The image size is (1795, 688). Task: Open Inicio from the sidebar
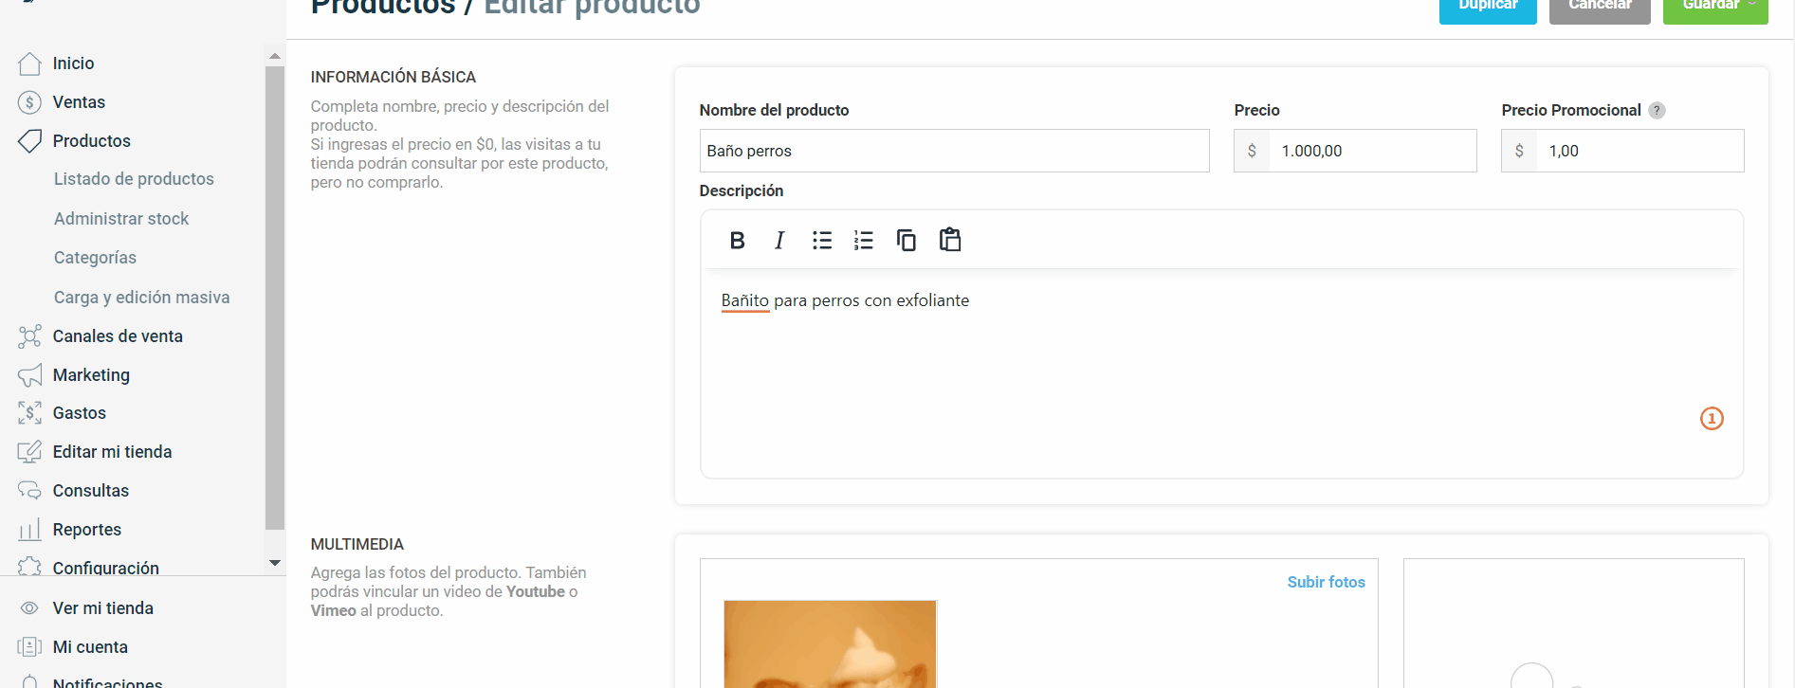tap(73, 63)
